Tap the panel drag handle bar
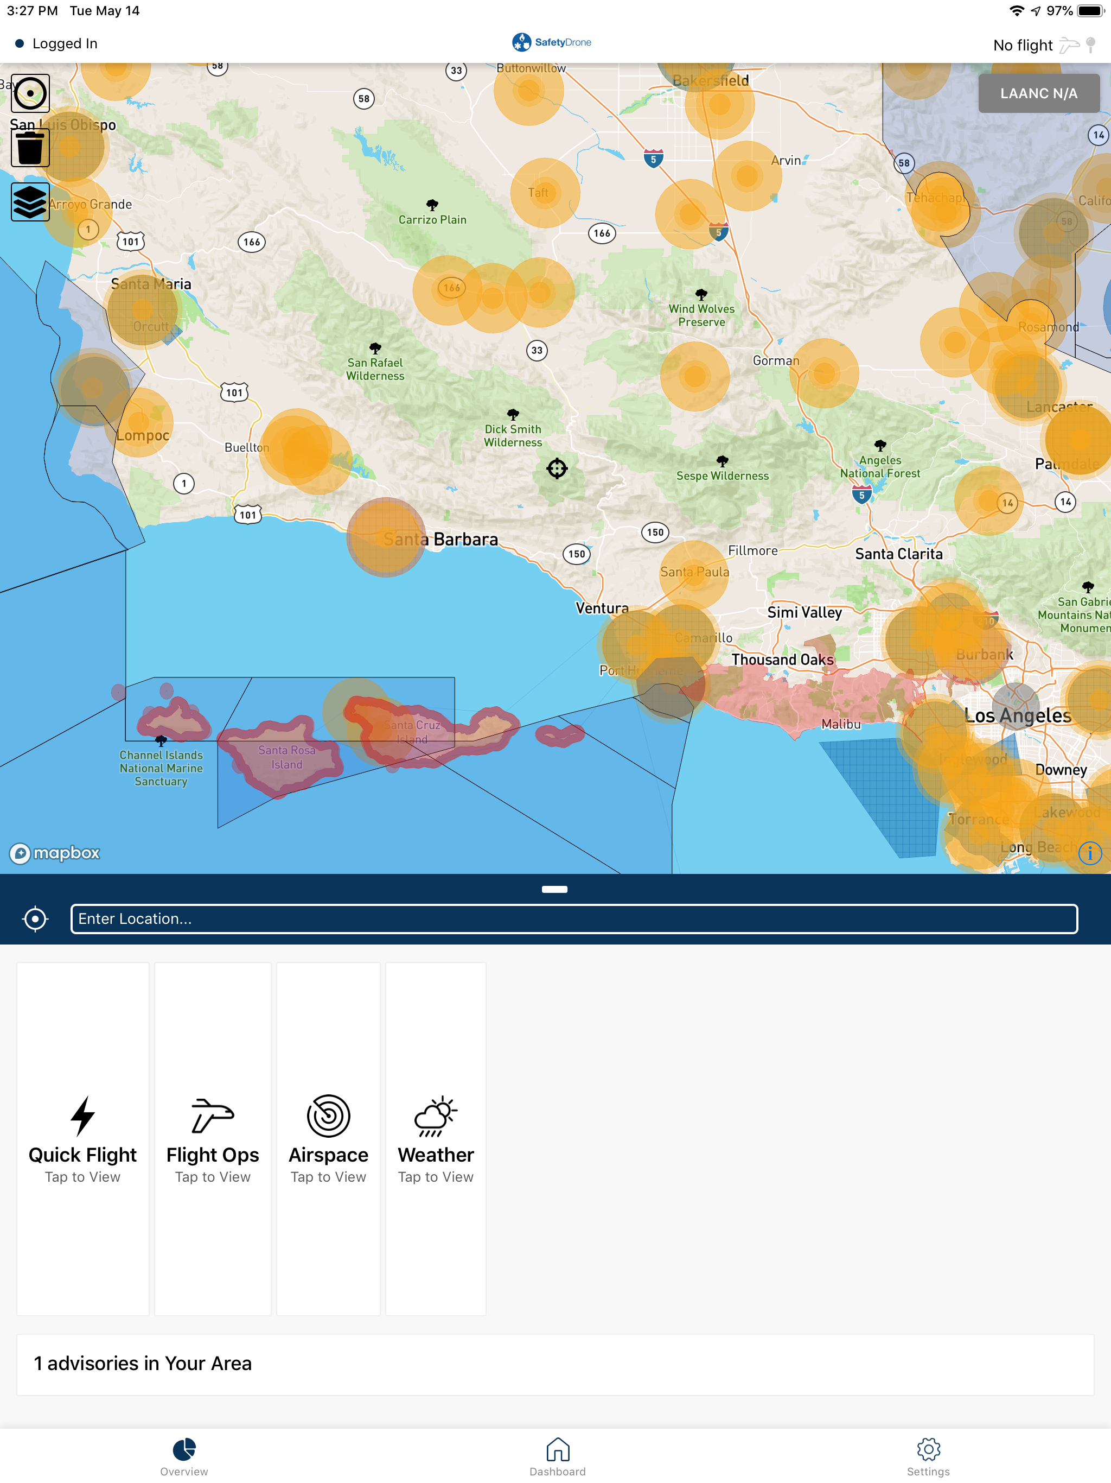The width and height of the screenshot is (1111, 1483). [x=555, y=890]
